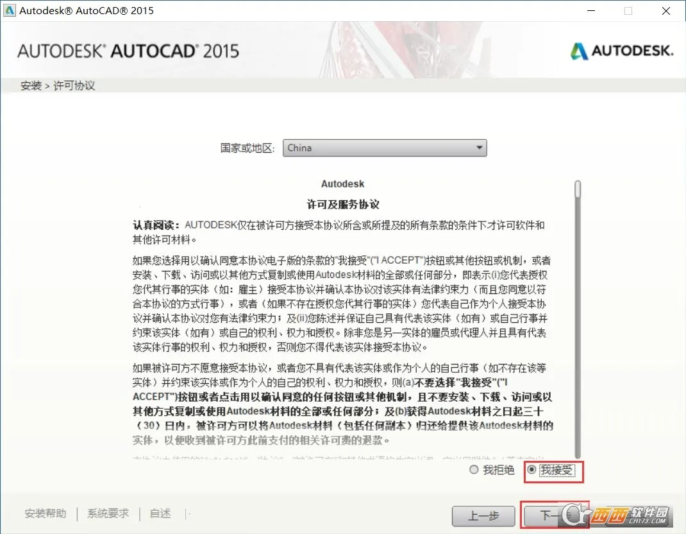Select the 我接受 radio button
This screenshot has height=534, width=686.
click(x=533, y=470)
